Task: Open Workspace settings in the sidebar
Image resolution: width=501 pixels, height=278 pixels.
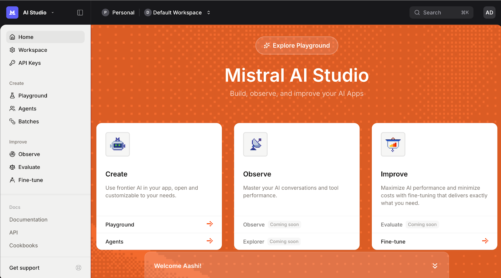Action: 45,50
